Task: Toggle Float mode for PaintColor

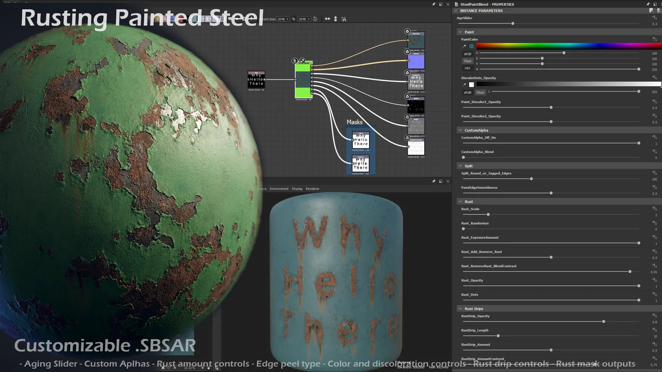Action: point(467,61)
